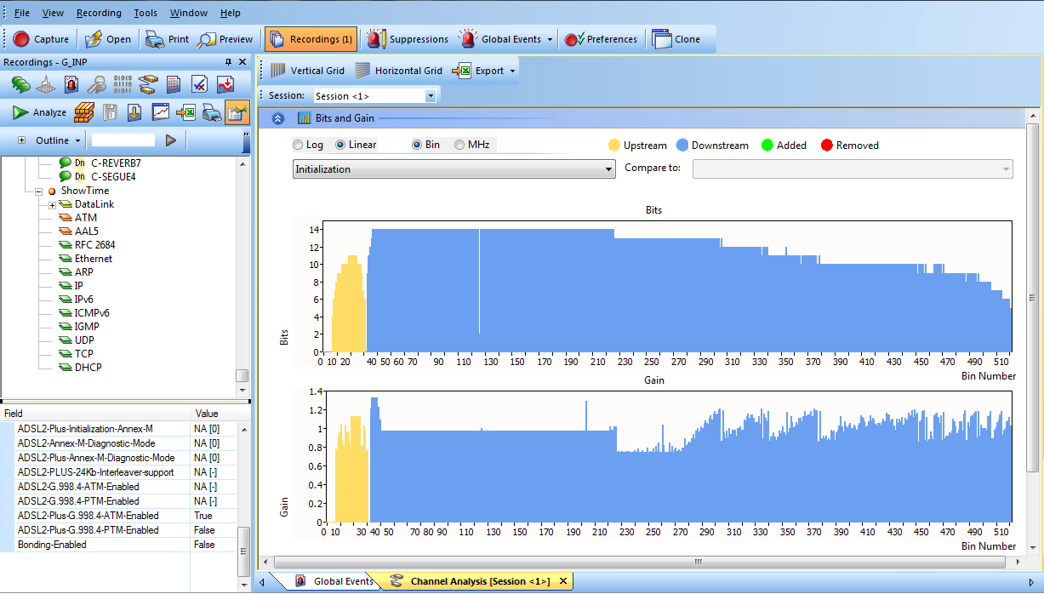This screenshot has height=594, width=1044.
Task: Open the Session selector dropdown
Action: tap(431, 96)
